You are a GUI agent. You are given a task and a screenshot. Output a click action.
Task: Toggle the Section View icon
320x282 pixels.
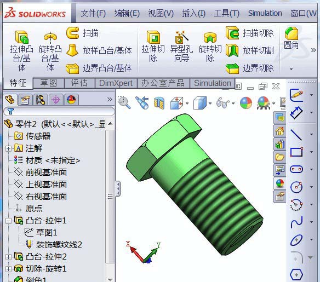click(x=159, y=103)
